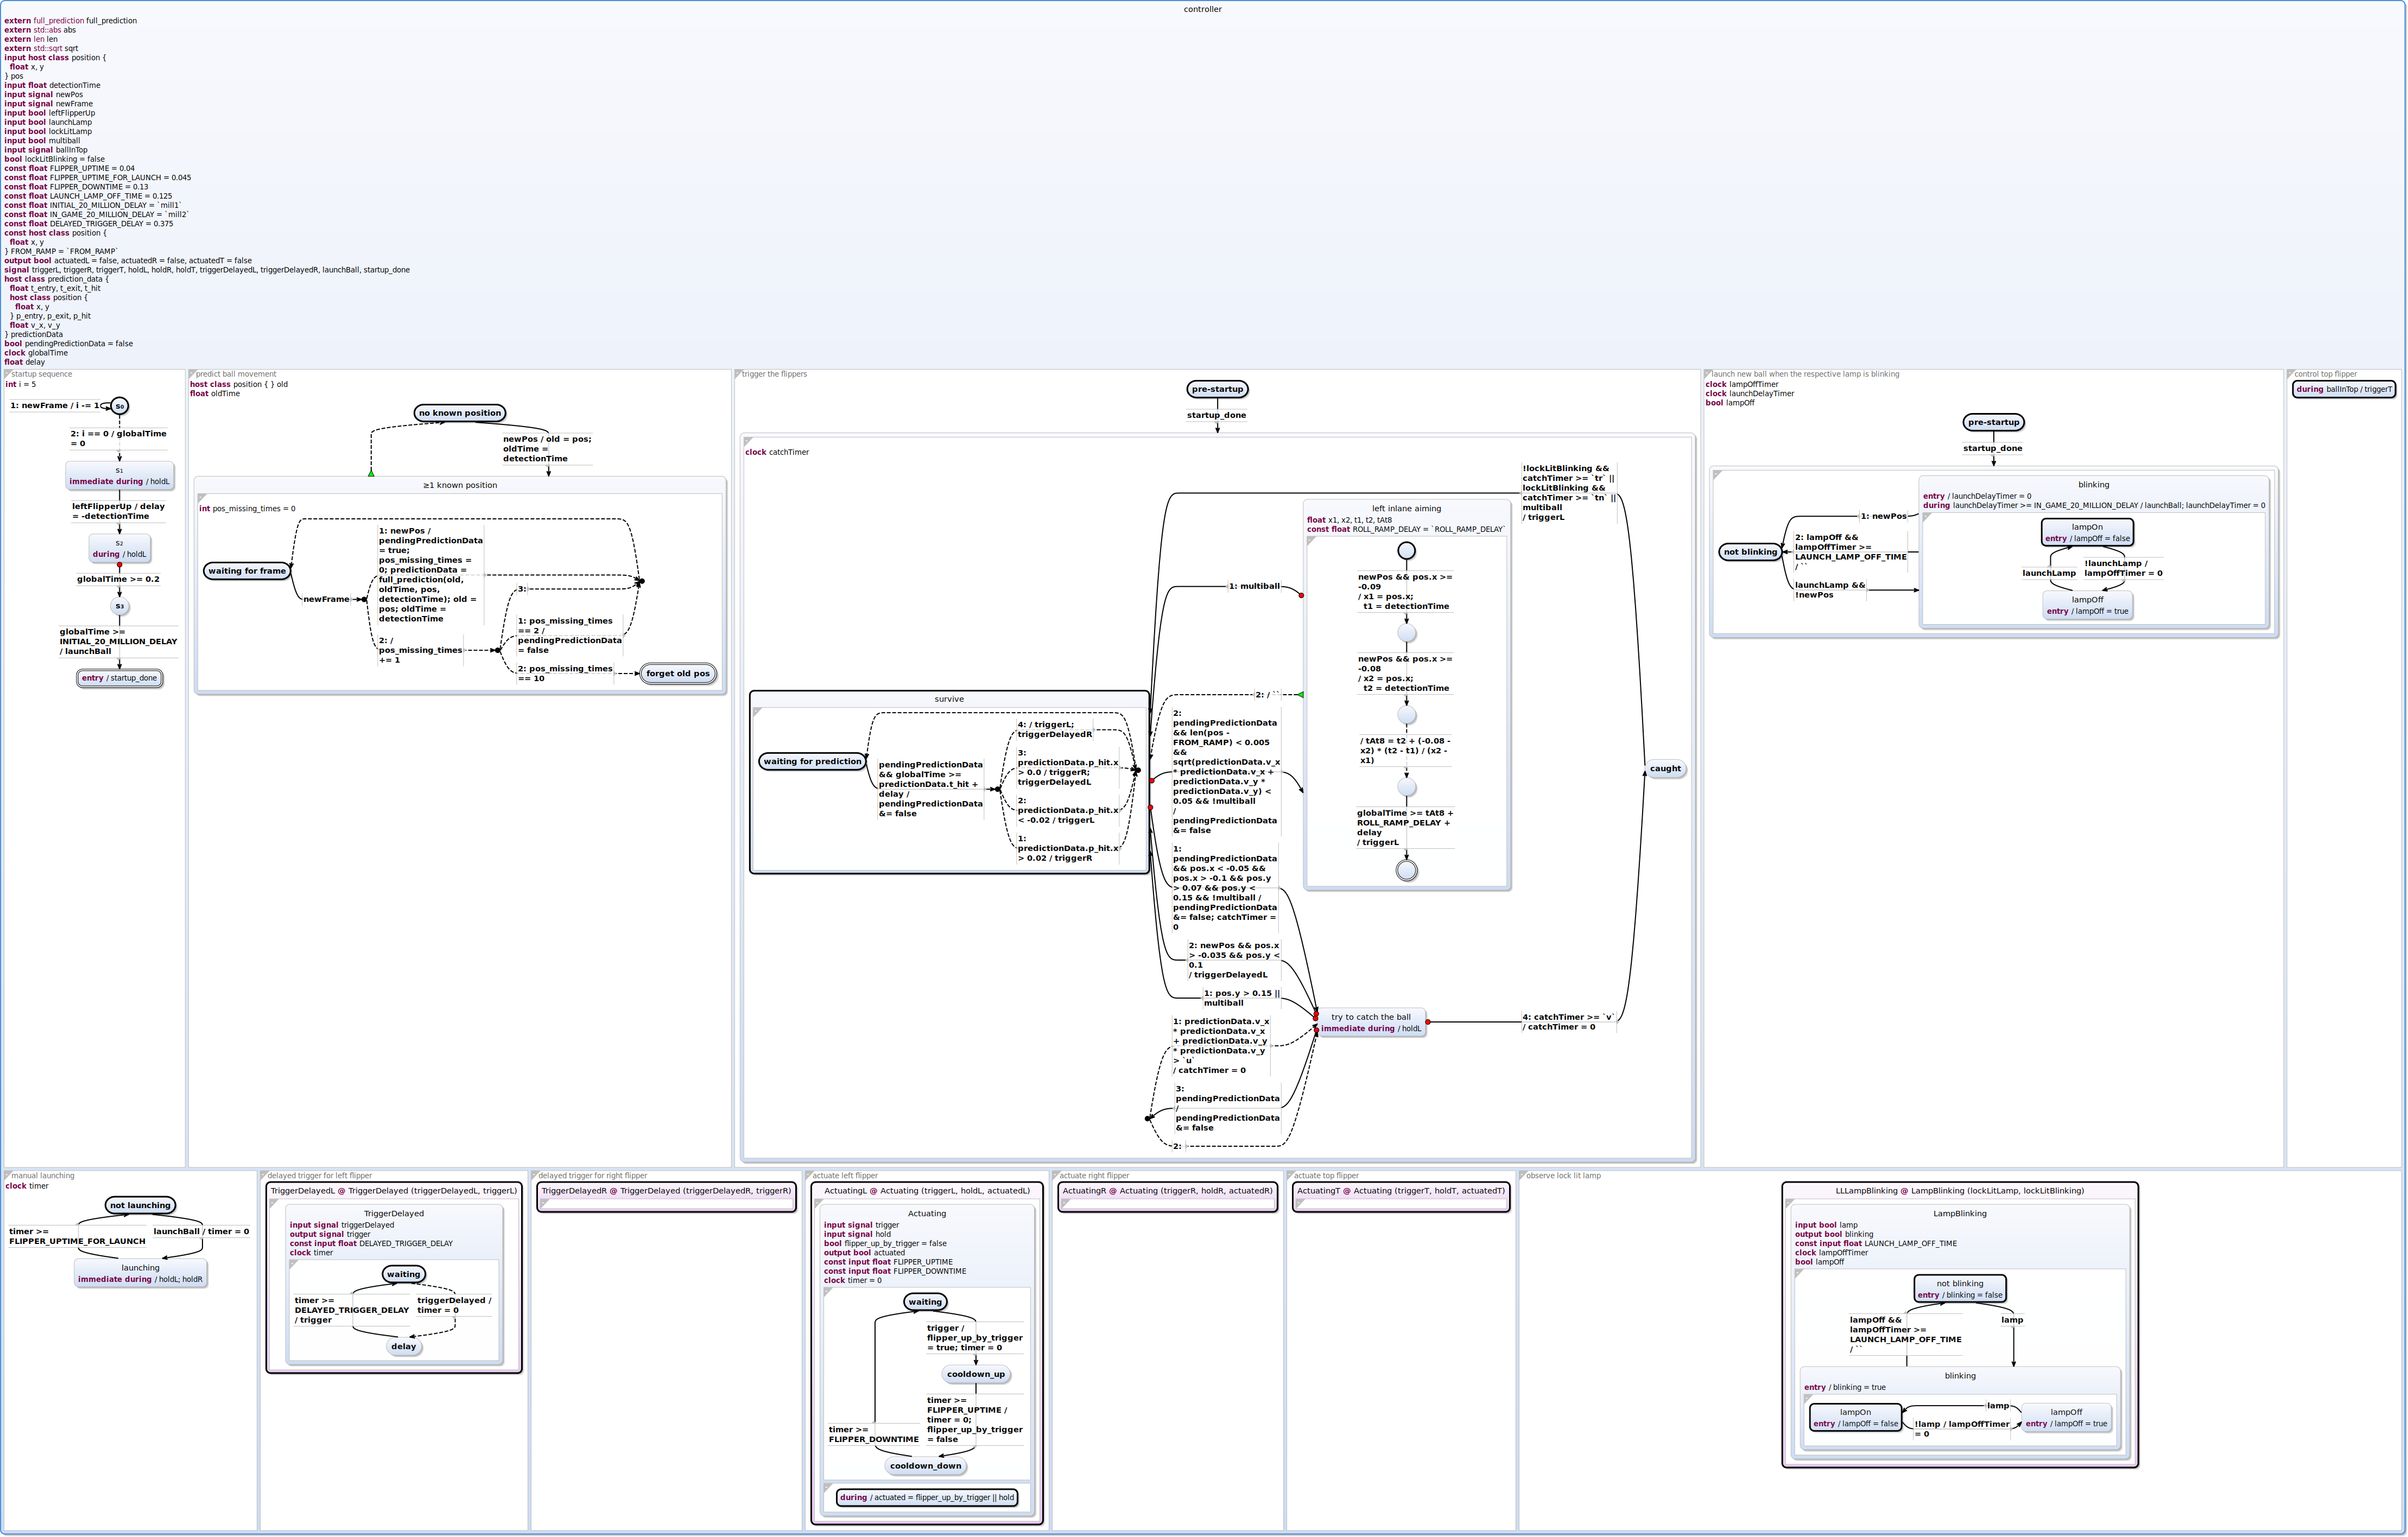Collapse the 'observe lock lit lamp' region
Viewport: 2408px width, 1537px height.
1523,1176
